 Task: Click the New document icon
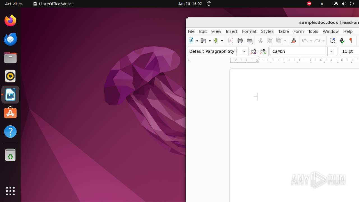191,41
